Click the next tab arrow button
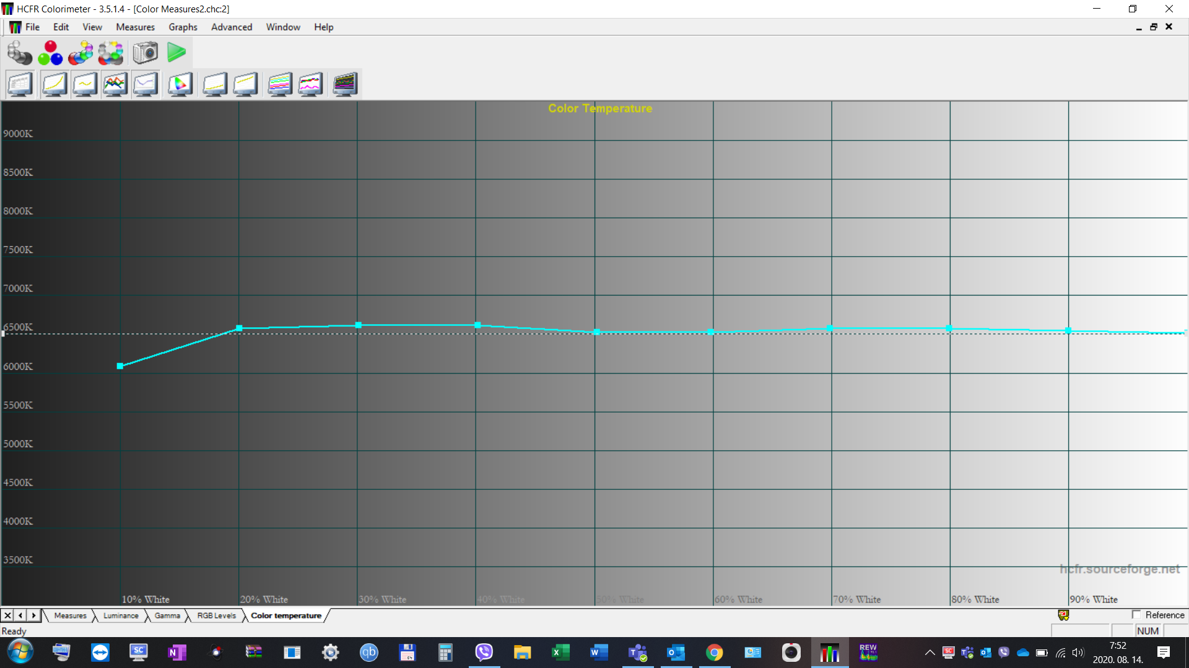This screenshot has height=668, width=1189. point(33,615)
